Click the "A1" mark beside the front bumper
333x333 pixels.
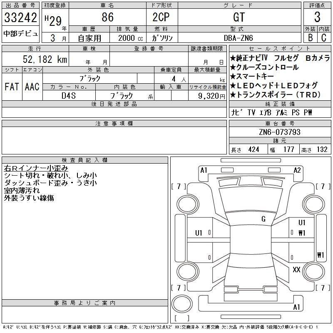[204, 170]
